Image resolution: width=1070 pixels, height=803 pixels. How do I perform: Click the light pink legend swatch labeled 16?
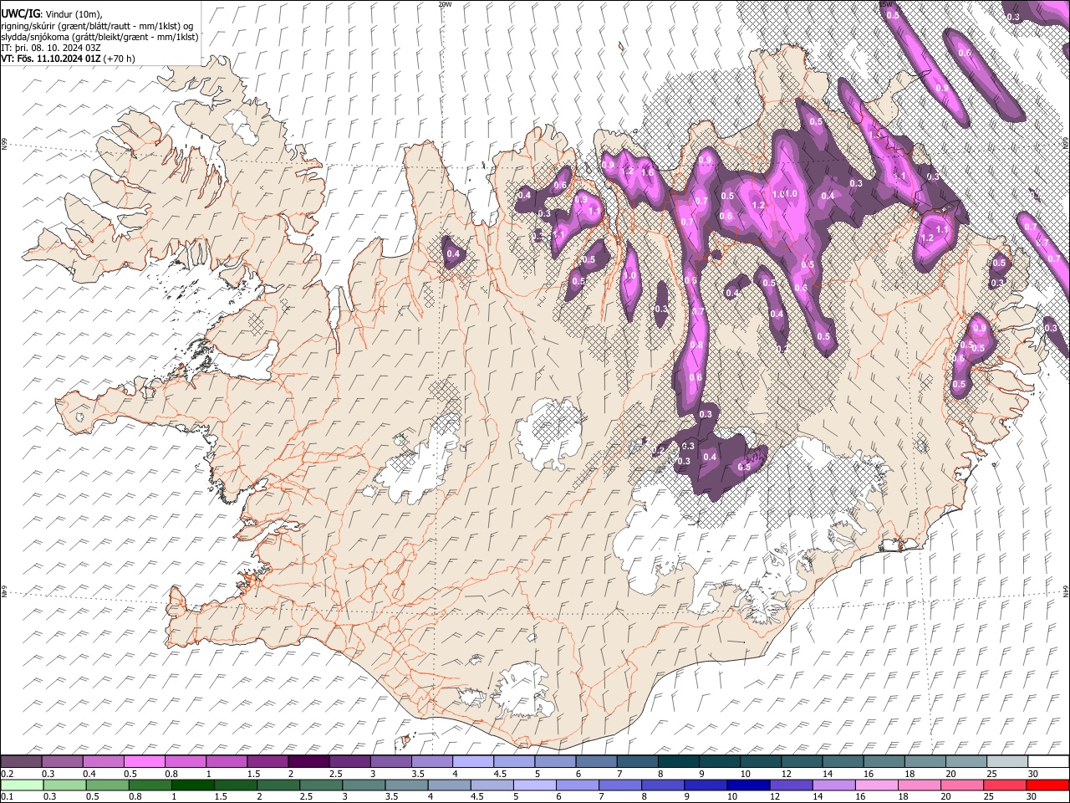click(x=877, y=785)
